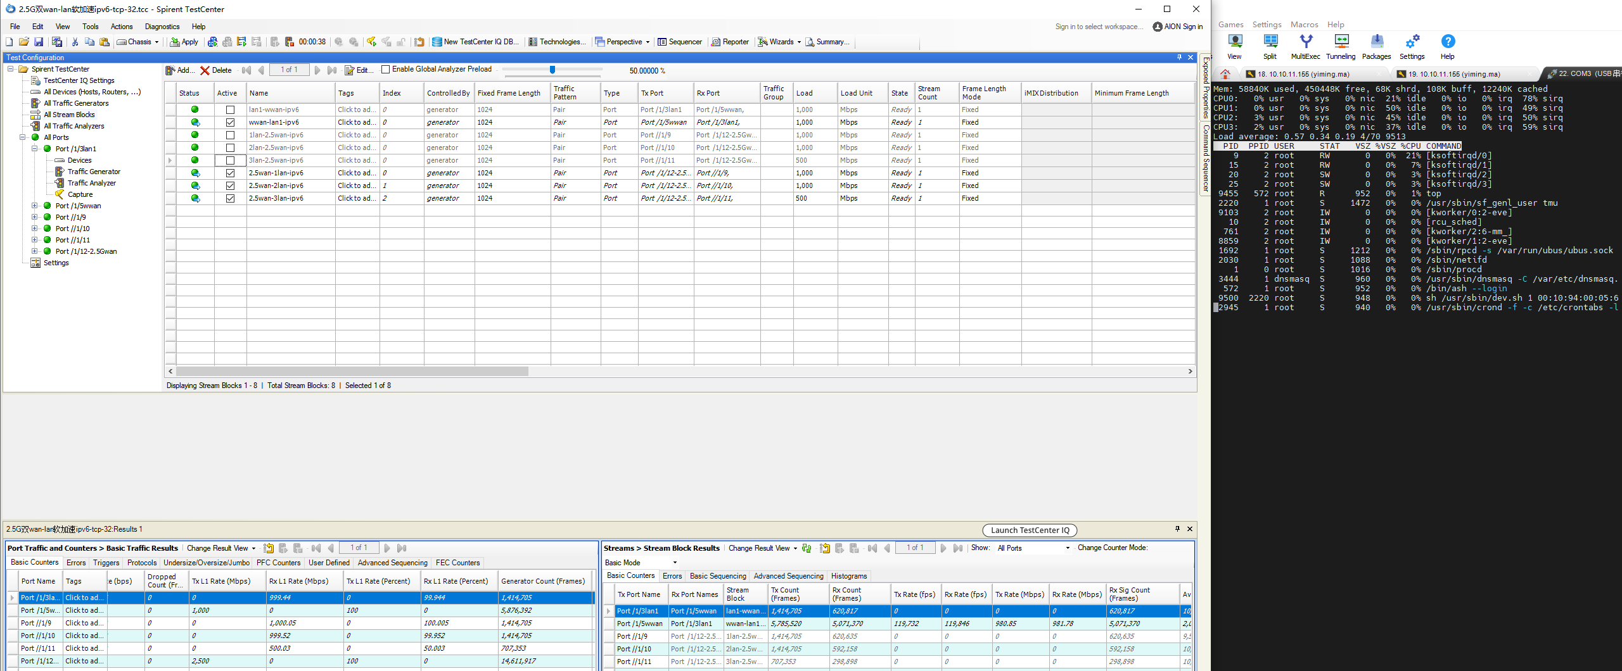Open the Tools menu
The image size is (1622, 671).
(91, 27)
